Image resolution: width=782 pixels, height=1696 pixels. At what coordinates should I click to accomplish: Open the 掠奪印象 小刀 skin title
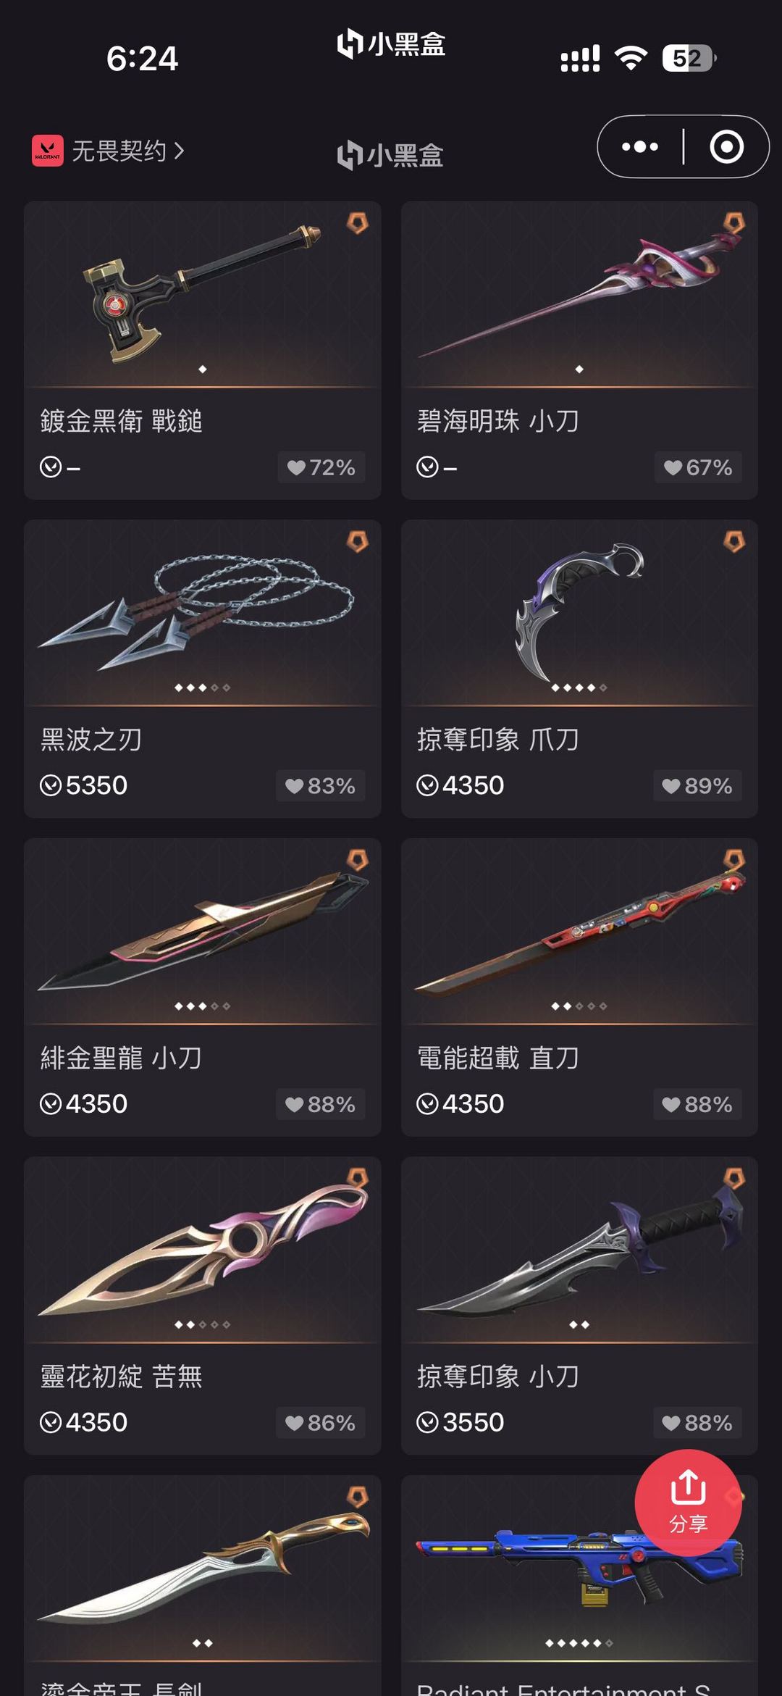[498, 1377]
